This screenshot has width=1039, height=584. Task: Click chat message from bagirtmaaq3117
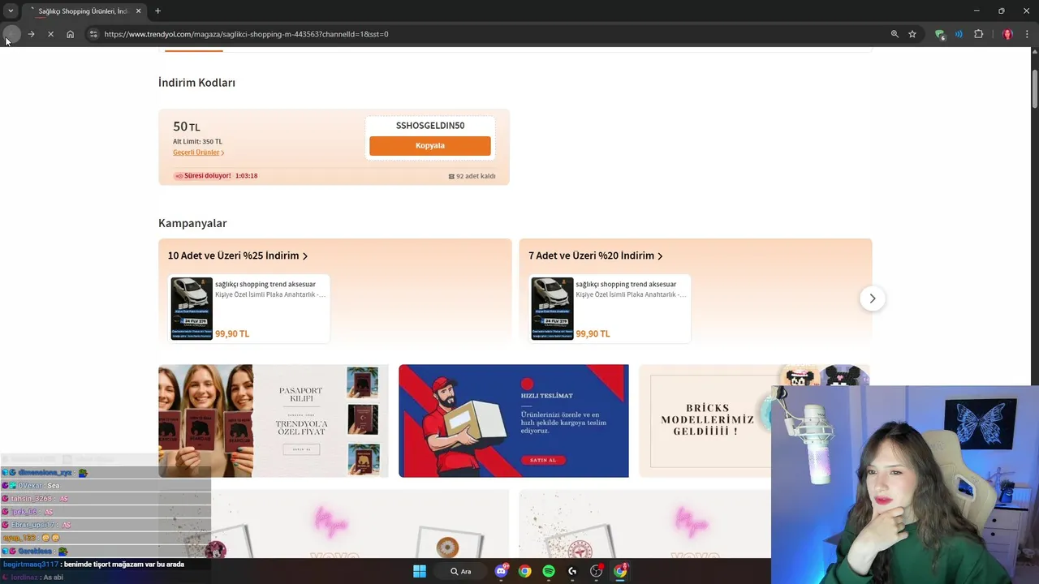click(x=94, y=565)
